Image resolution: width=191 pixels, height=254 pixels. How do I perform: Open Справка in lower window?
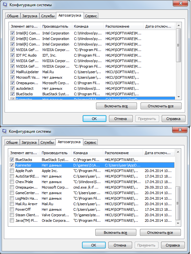click(x=173, y=245)
